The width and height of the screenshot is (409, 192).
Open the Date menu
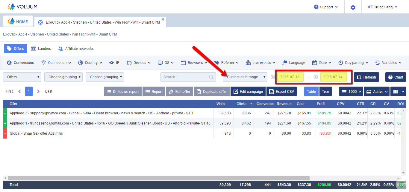(322, 63)
